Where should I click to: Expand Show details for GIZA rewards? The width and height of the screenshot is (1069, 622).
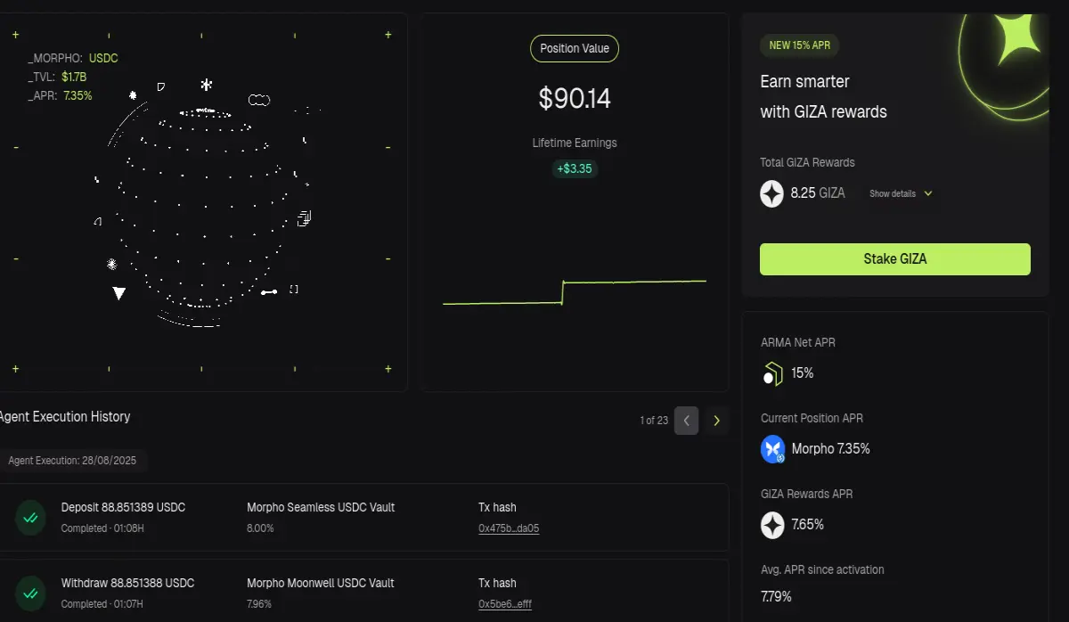pyautogui.click(x=901, y=193)
